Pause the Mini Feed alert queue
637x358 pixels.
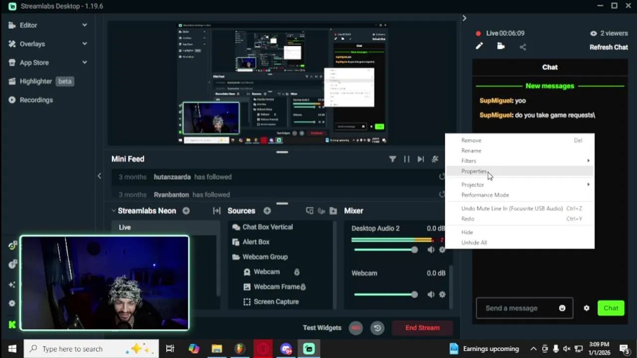(x=407, y=159)
